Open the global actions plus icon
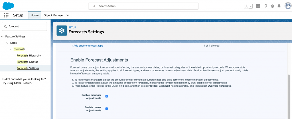 258,6
